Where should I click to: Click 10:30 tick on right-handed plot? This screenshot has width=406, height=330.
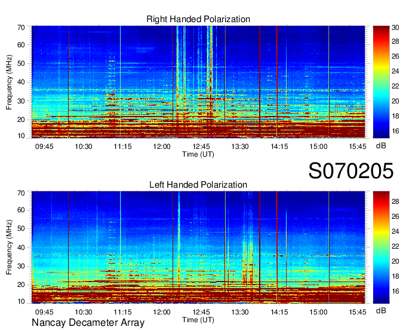(x=84, y=146)
